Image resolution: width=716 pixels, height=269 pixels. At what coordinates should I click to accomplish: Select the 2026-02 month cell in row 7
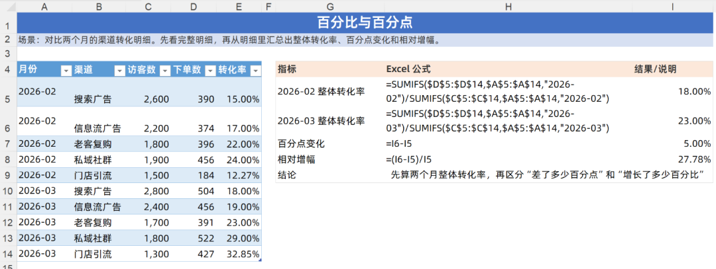(x=44, y=143)
